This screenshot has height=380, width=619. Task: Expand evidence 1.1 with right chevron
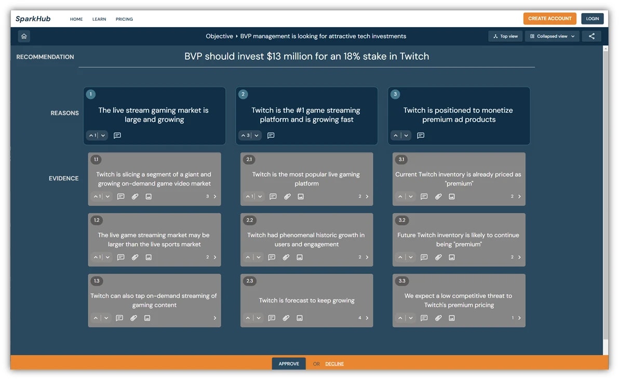tap(215, 196)
